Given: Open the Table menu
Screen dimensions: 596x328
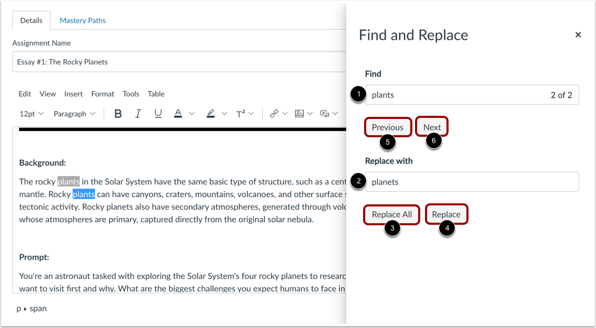Looking at the screenshot, I should (x=156, y=94).
